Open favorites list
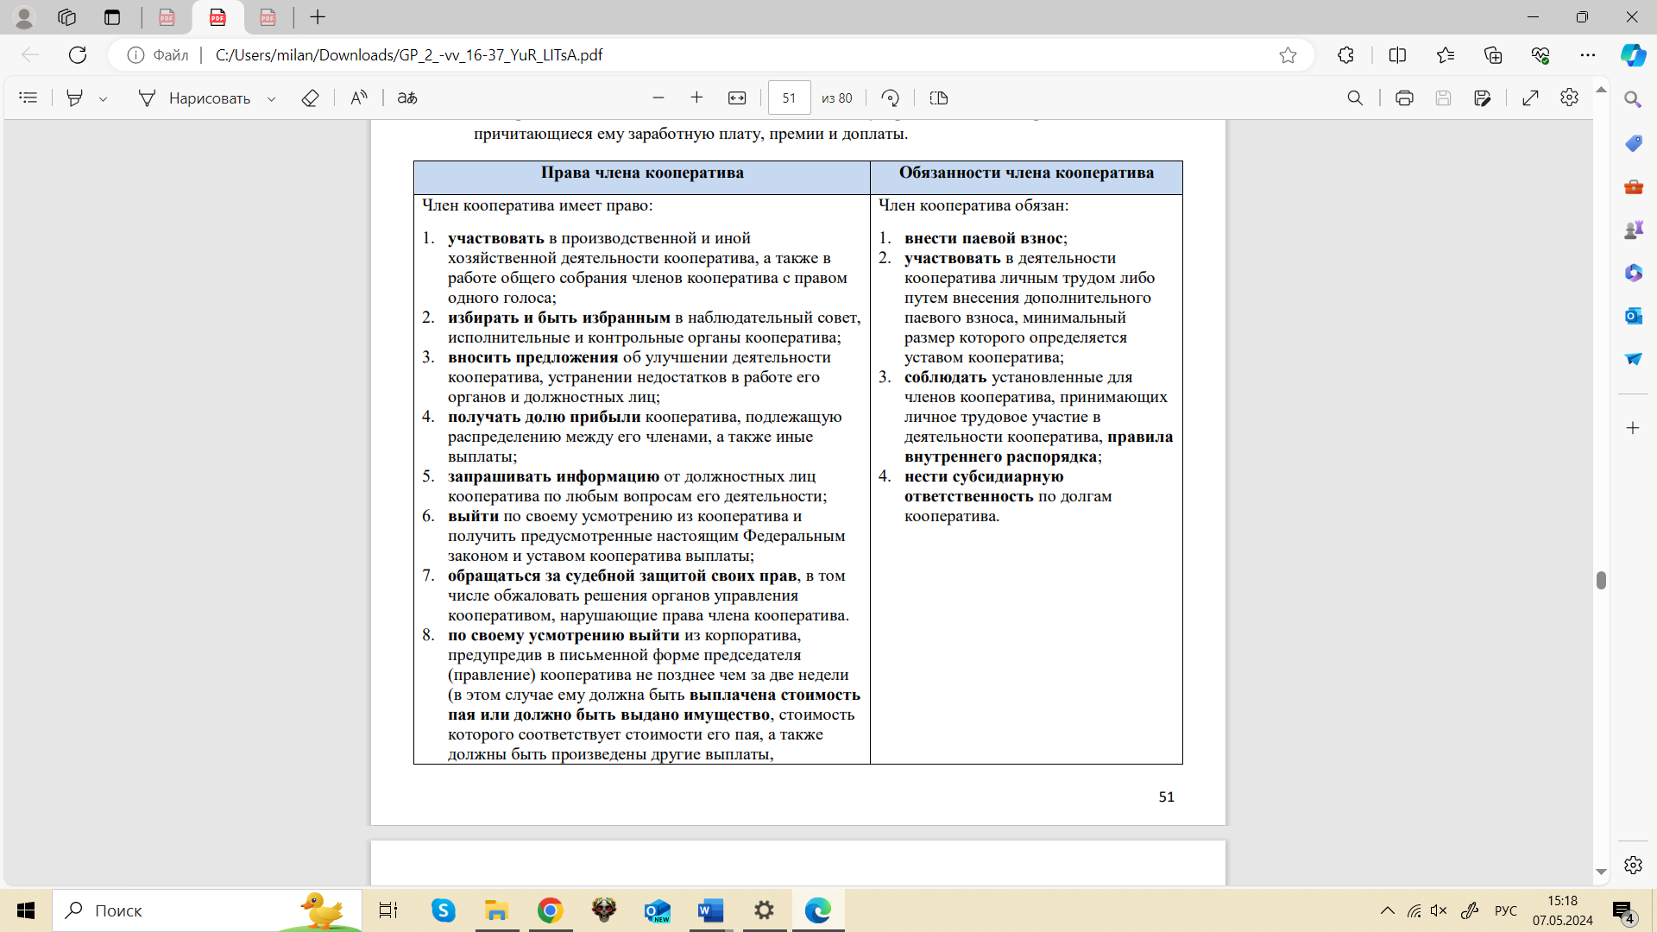 tap(1446, 55)
